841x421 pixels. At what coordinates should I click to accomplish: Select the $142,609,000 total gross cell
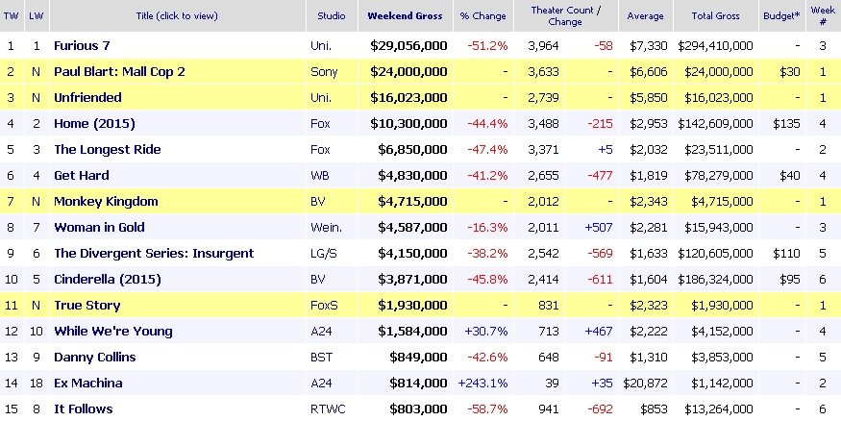[x=715, y=123]
